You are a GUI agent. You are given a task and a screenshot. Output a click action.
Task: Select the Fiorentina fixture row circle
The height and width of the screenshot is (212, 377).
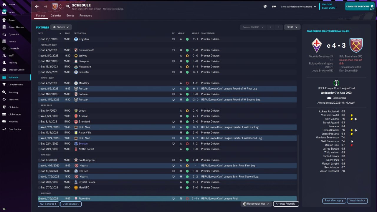click(39, 199)
